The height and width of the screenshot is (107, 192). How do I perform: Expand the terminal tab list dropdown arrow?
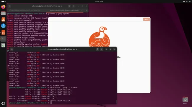(x=86, y=10)
